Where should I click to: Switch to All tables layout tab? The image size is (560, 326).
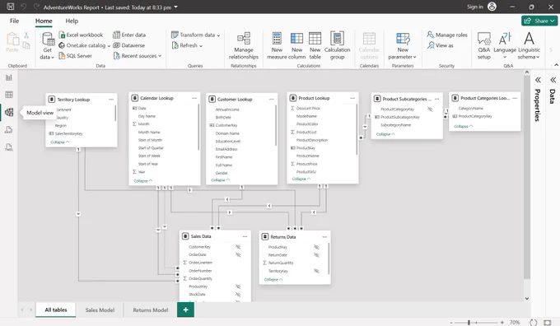click(56, 310)
